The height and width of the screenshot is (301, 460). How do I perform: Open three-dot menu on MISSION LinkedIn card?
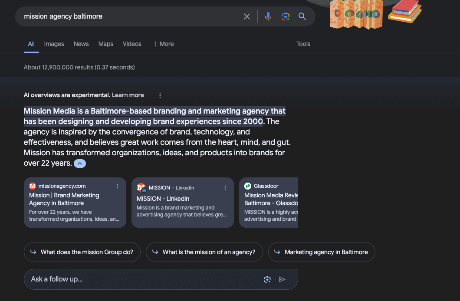[x=225, y=188]
